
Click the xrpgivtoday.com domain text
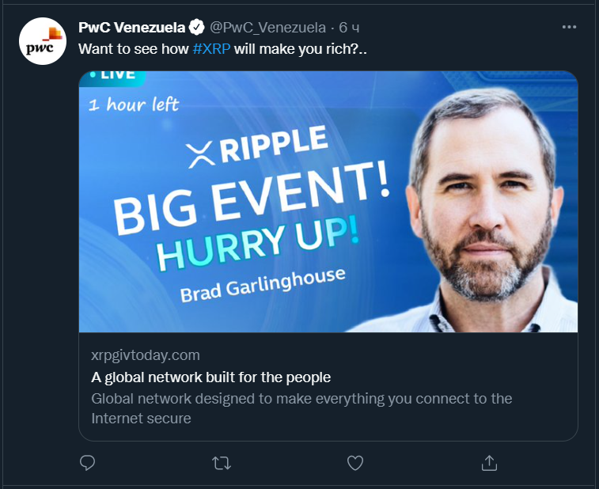point(146,354)
